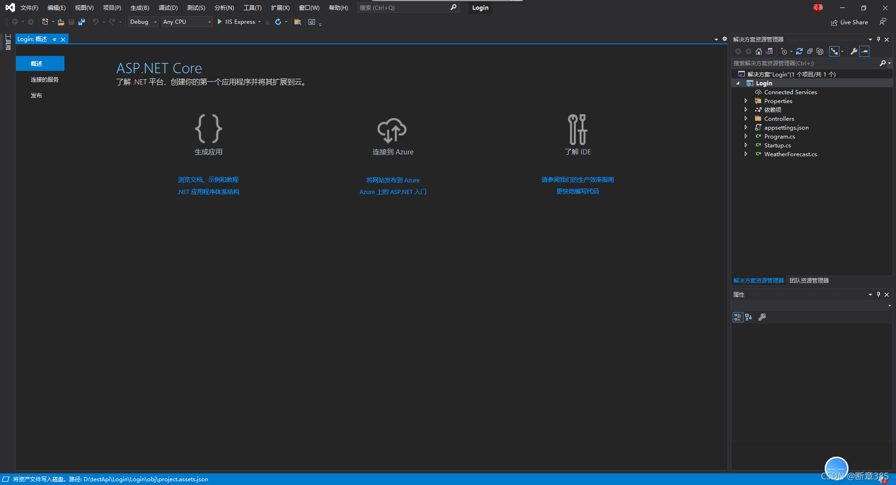Click the Save All toolbar icon
Screen dimensions: 896x485
tap(82, 22)
